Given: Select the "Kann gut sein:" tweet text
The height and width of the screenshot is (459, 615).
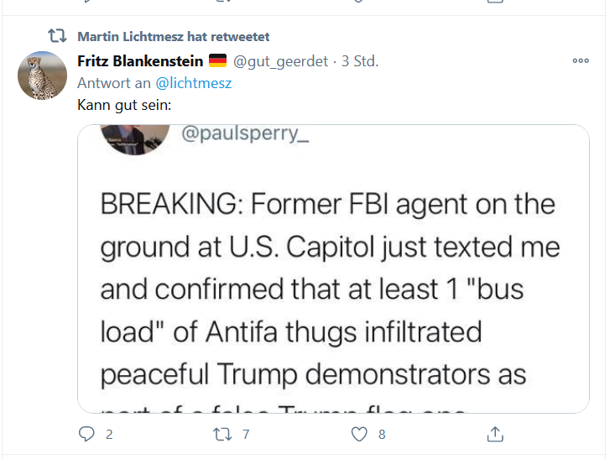Looking at the screenshot, I should click(123, 105).
